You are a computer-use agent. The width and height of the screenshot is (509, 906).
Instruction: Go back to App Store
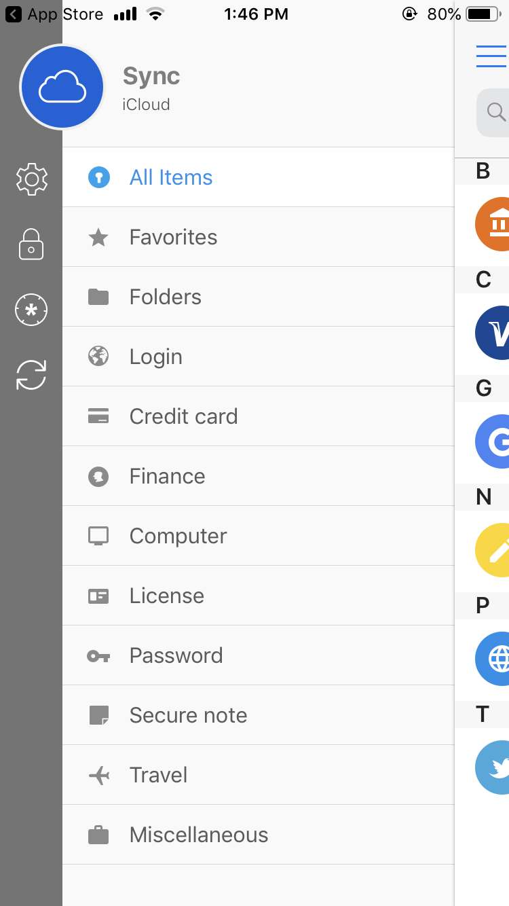coord(54,14)
